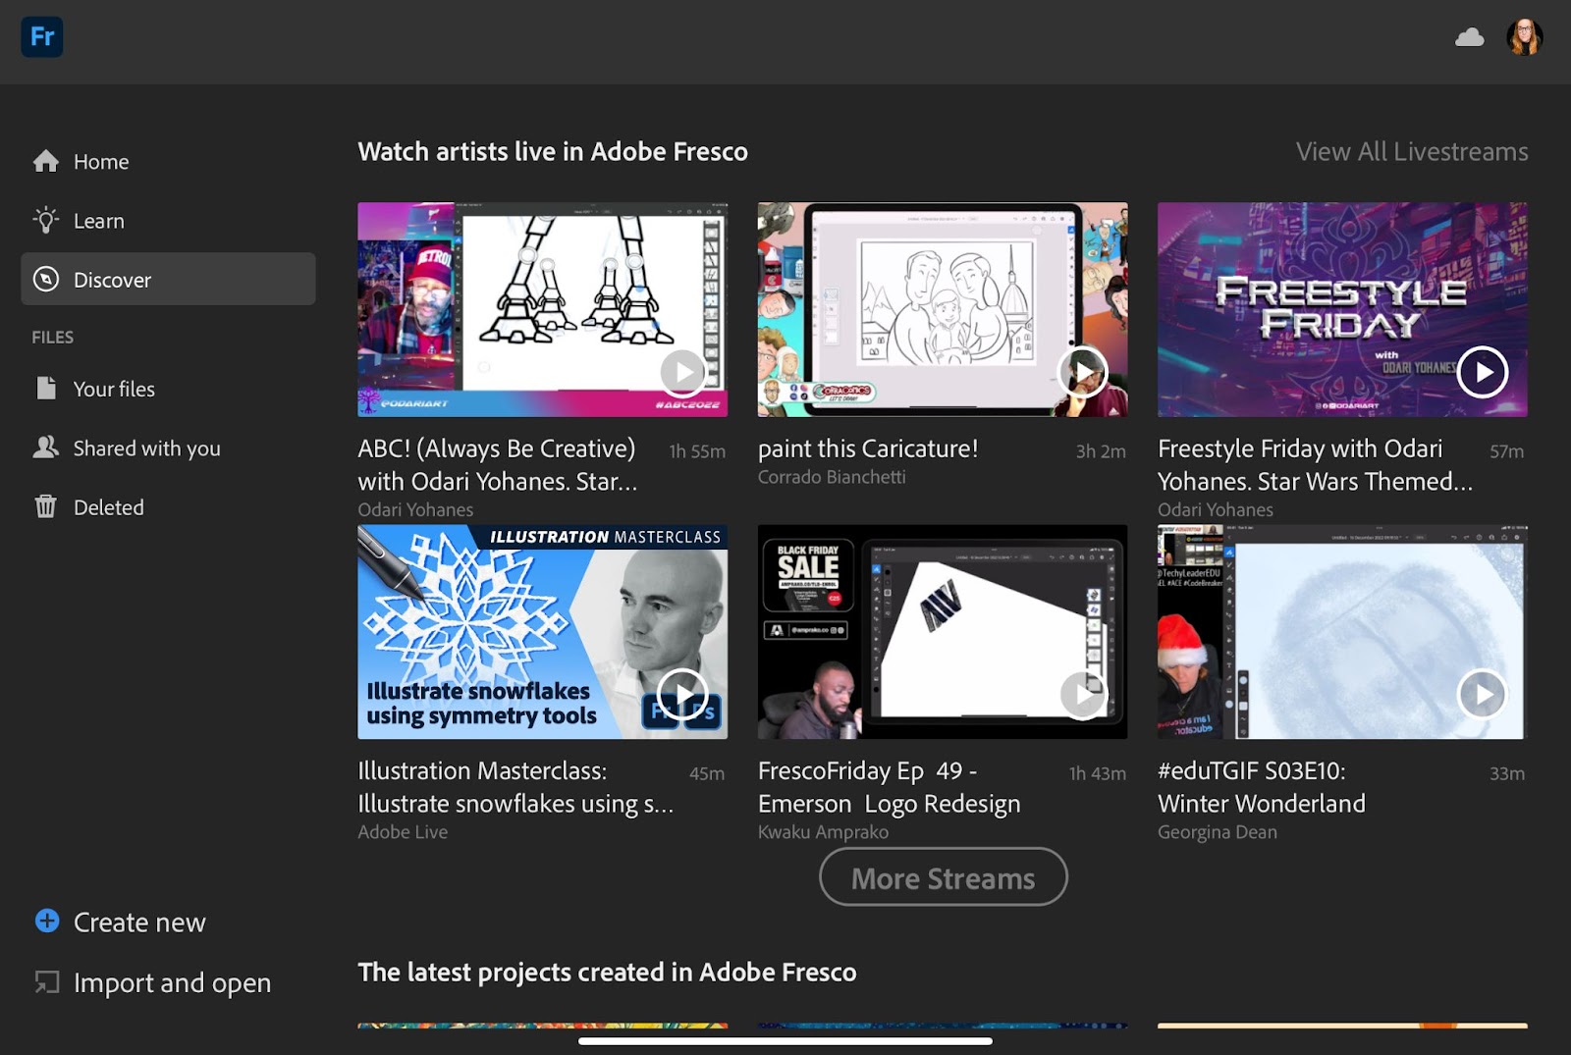Play the paint this Caricature! stream
The height and width of the screenshot is (1055, 1571).
(1082, 372)
